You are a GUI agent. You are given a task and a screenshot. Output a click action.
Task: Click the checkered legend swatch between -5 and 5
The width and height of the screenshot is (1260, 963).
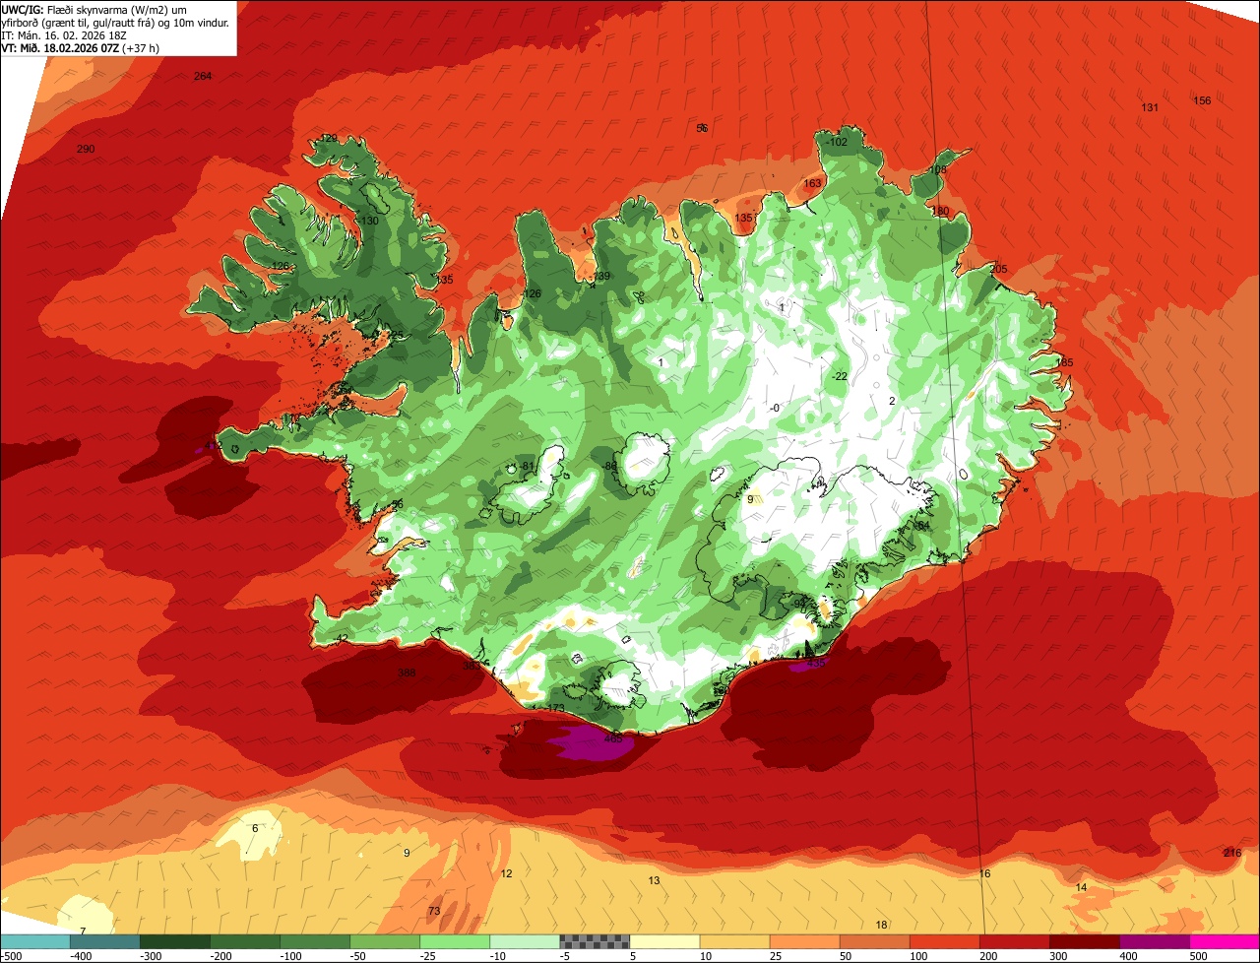[x=595, y=941]
